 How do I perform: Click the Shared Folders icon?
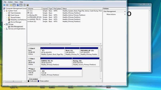click(9, 17)
